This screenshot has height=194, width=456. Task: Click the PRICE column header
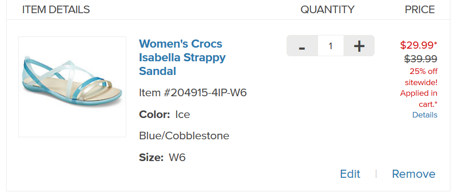pos(420,10)
